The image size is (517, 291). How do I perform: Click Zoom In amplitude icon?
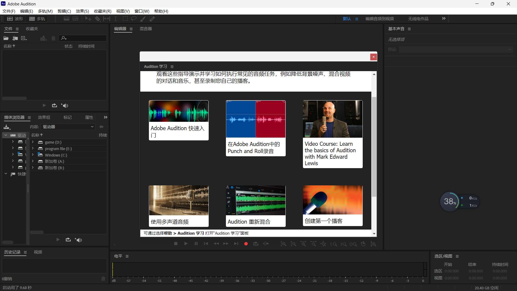(x=283, y=244)
